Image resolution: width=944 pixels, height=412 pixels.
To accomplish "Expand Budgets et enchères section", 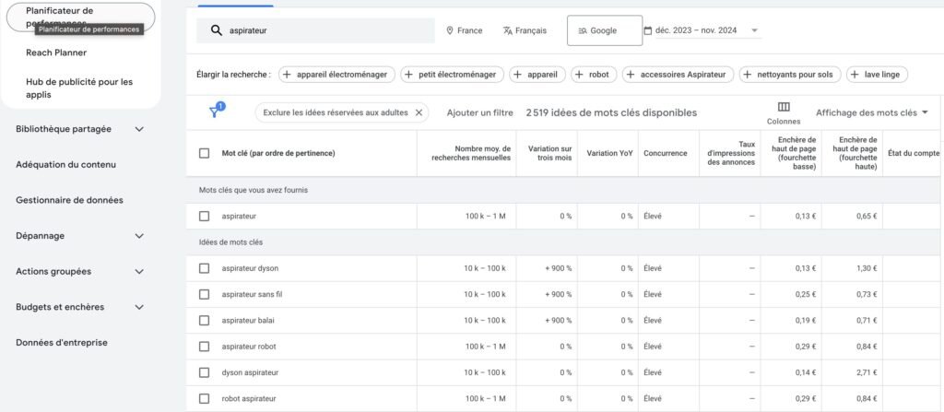I will [x=139, y=307].
